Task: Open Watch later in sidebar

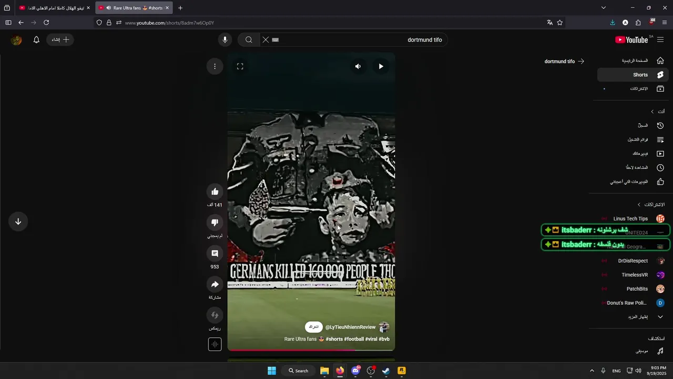Action: pos(633,167)
